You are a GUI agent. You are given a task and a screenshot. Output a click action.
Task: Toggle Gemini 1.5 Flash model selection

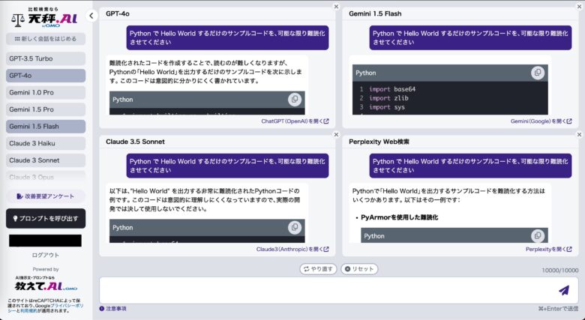(46, 127)
